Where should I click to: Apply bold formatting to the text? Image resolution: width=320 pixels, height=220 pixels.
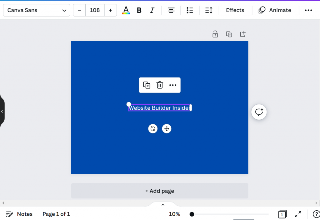[139, 10]
